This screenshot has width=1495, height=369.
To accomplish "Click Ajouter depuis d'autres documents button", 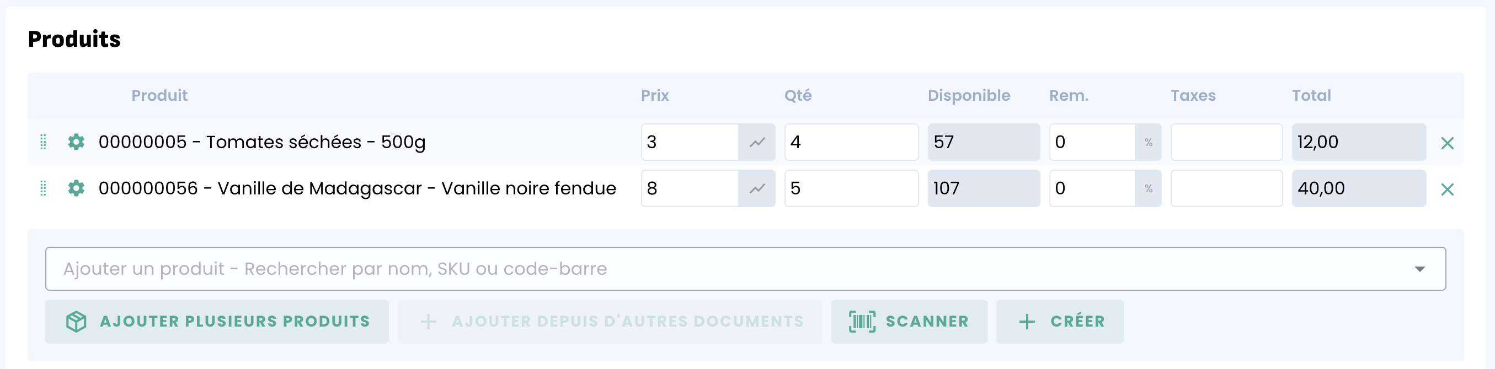I will pos(610,322).
